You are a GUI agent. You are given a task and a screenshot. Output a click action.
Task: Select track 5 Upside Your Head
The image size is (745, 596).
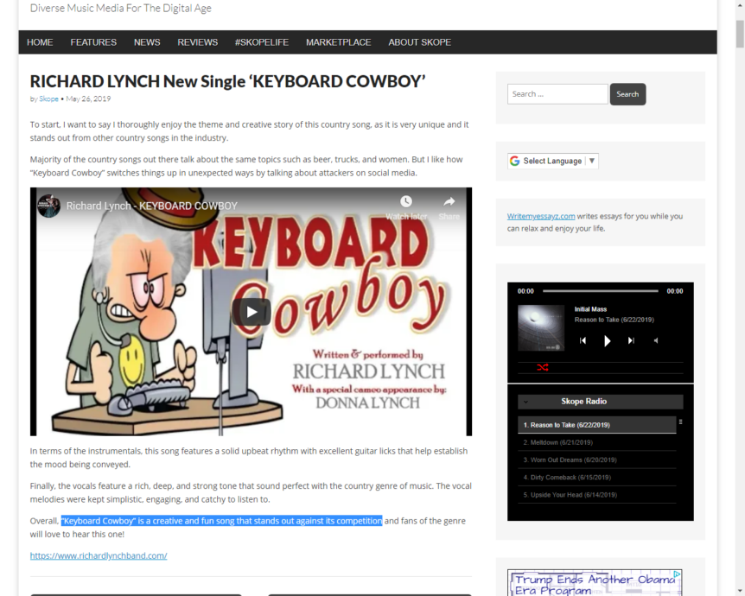coord(596,495)
